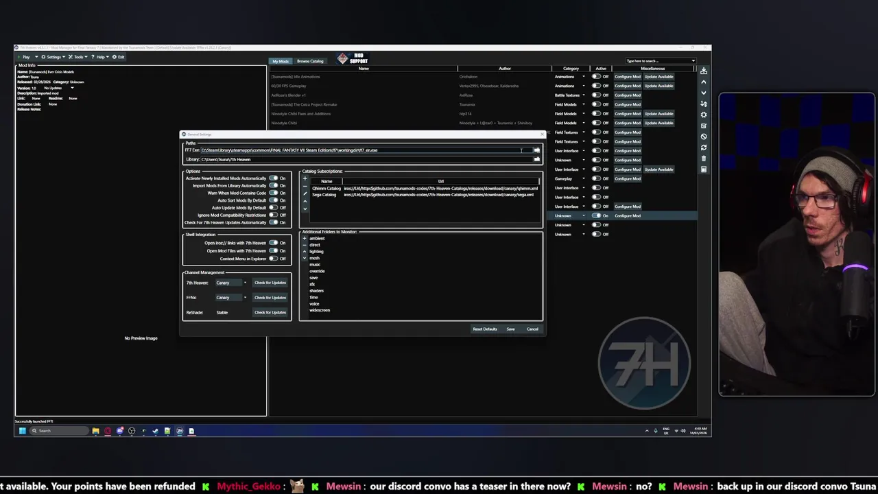
Task: Open the No Updates dropdown in Mod Info
Action: point(59,88)
